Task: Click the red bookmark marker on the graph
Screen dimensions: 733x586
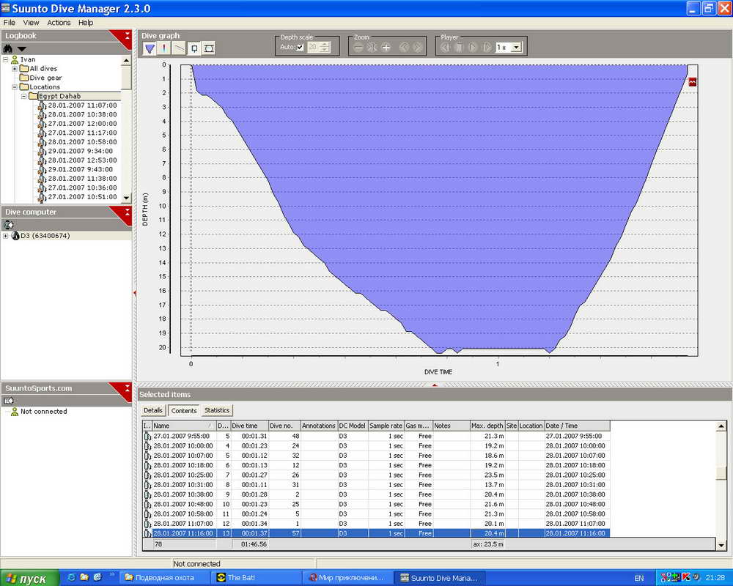Action: point(693,82)
